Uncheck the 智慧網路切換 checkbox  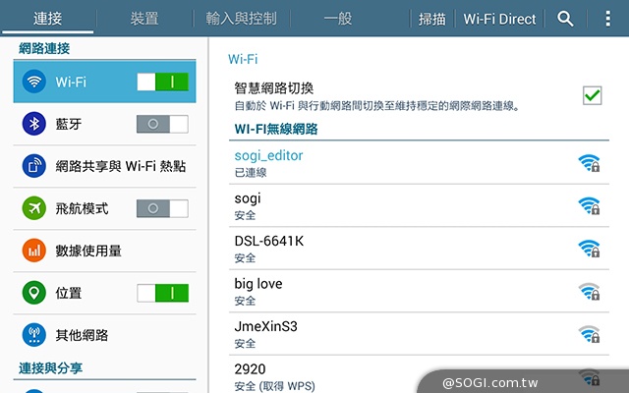pyautogui.click(x=592, y=95)
